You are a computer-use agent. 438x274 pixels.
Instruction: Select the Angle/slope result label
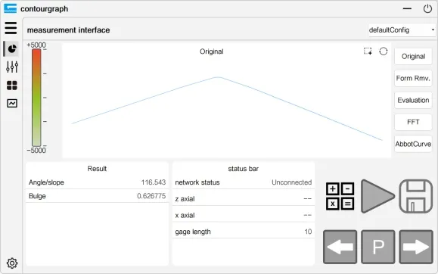tap(46, 182)
